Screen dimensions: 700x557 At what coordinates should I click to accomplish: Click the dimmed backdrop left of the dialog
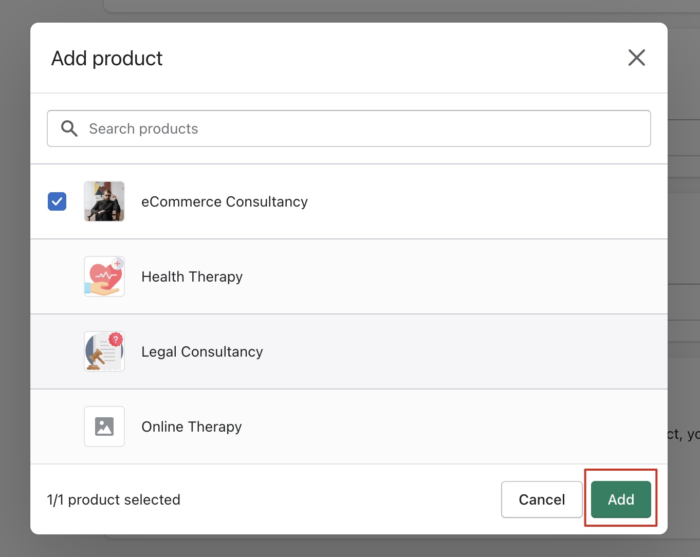[x=14, y=277]
